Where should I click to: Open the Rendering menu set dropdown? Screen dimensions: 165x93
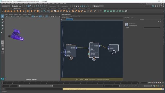pos(6,6)
